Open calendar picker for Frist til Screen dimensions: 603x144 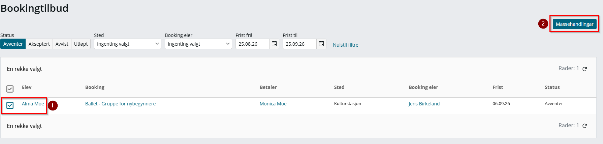(x=321, y=44)
